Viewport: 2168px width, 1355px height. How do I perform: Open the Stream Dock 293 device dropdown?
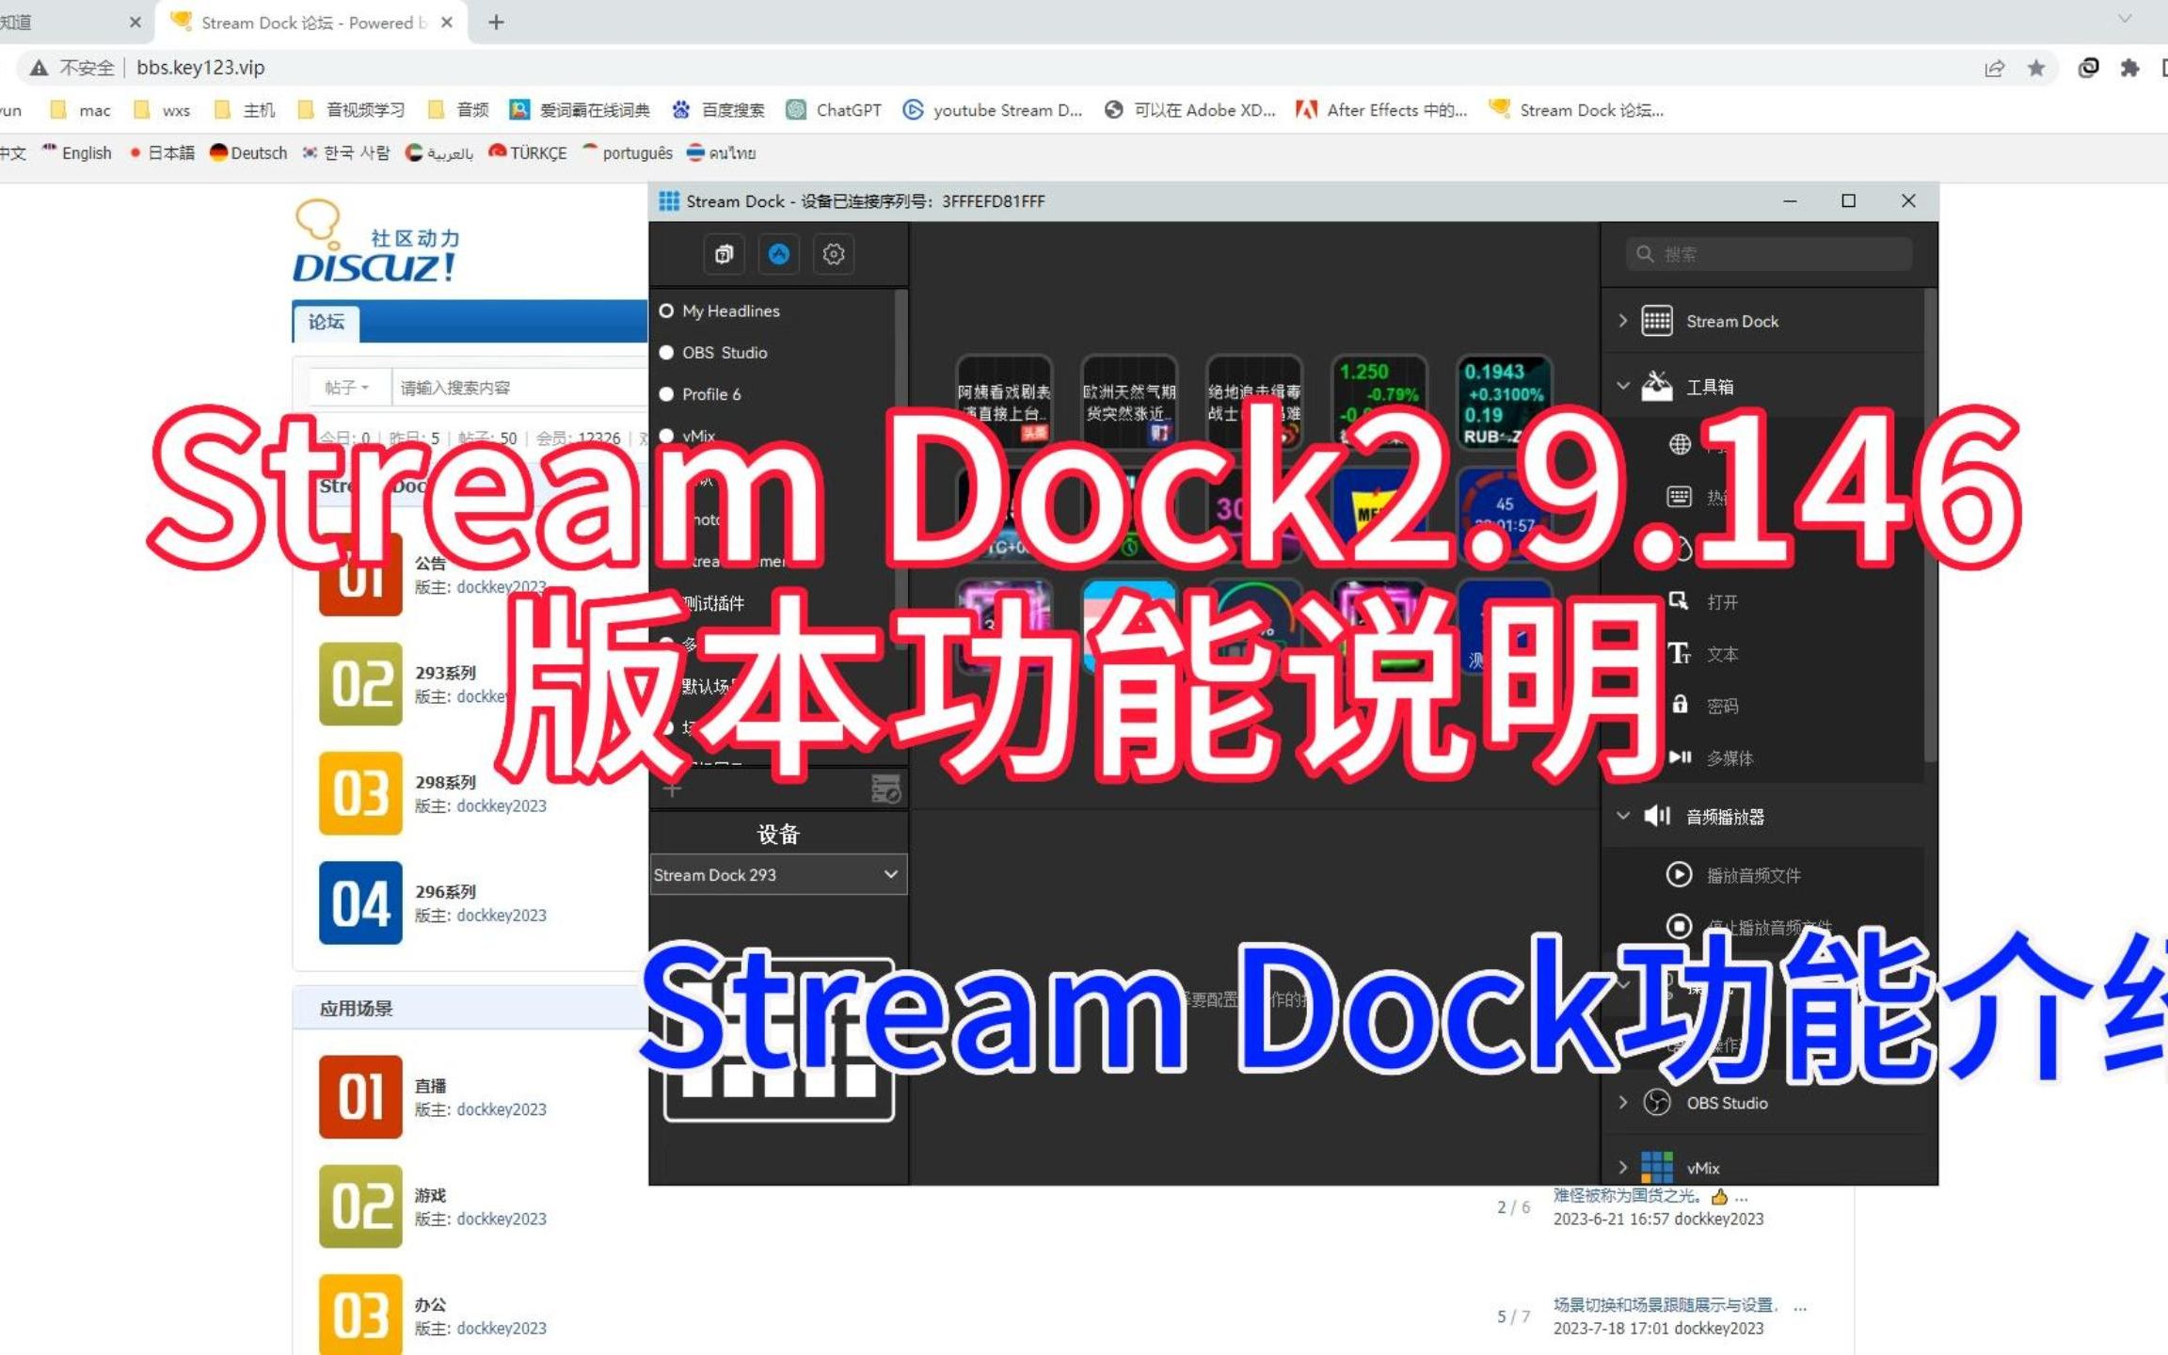[x=778, y=874]
